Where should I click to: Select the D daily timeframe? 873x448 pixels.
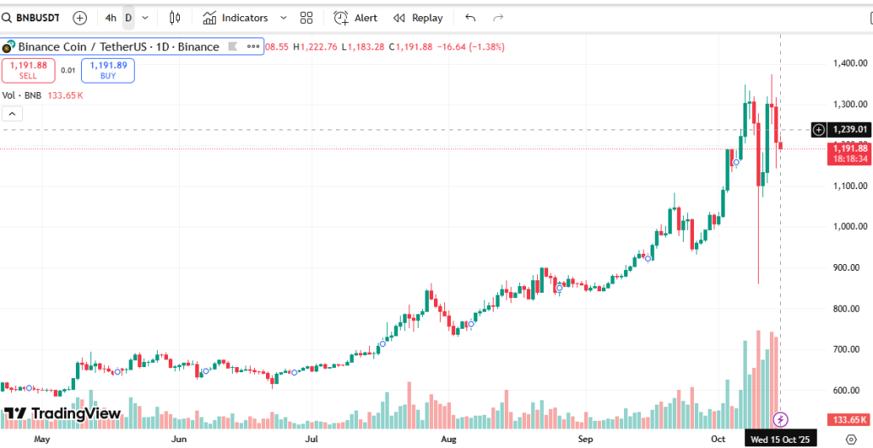pyautogui.click(x=129, y=18)
